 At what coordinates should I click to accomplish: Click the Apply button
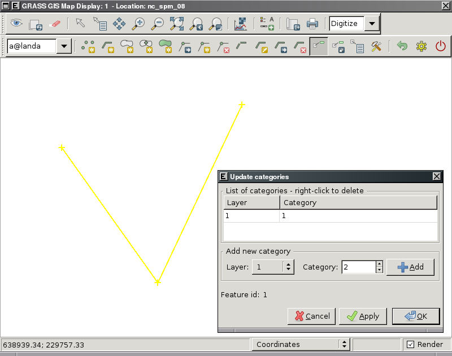coord(363,316)
